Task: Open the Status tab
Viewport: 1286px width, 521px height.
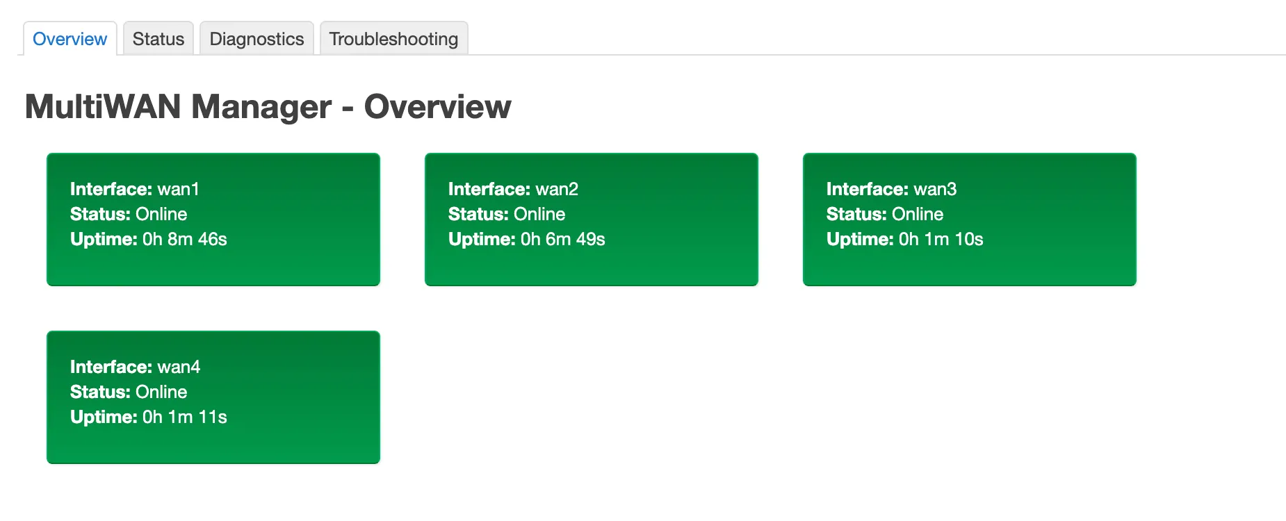Action: tap(158, 39)
